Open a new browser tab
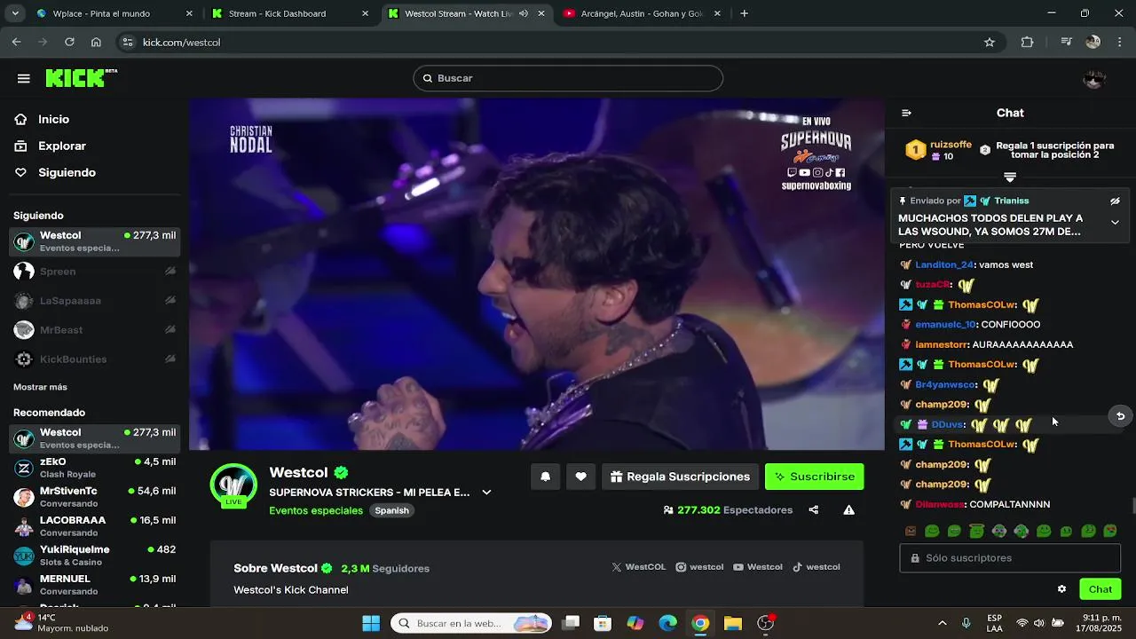Viewport: 1136px width, 639px height. (x=744, y=13)
